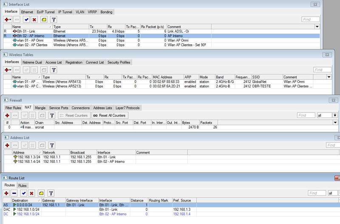
Task: Click Route List window title icon
Action: [x=5, y=178]
